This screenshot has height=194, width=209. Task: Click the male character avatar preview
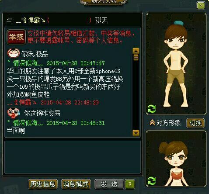tap(176, 64)
